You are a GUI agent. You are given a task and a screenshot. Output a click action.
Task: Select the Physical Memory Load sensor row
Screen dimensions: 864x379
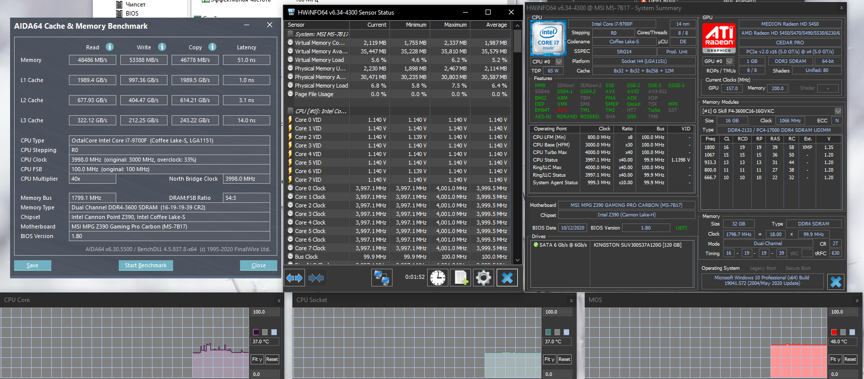398,86
